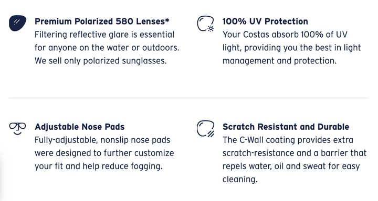Click the Adjustable Nose Pads heading

pos(80,127)
